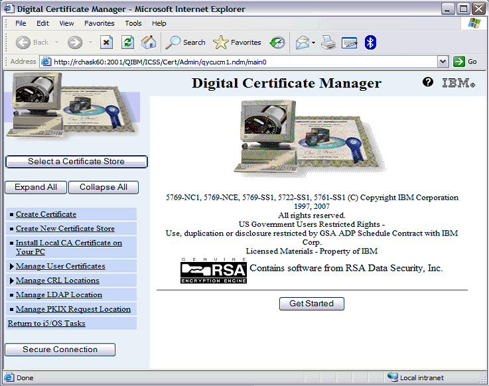Click the Forward arrow icon

click(75, 42)
